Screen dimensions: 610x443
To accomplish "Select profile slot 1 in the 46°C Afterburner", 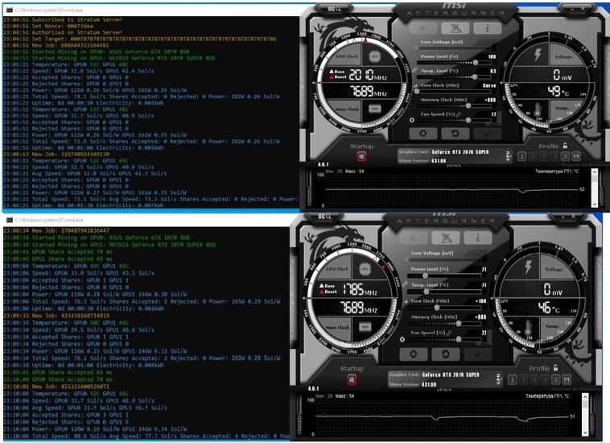I will coord(513,379).
